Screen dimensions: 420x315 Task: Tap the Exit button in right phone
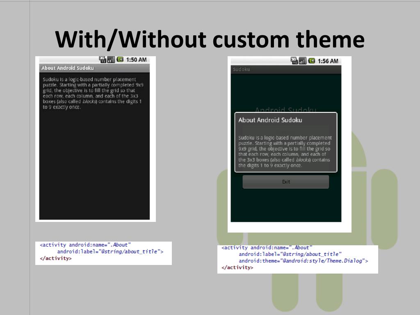[286, 182]
